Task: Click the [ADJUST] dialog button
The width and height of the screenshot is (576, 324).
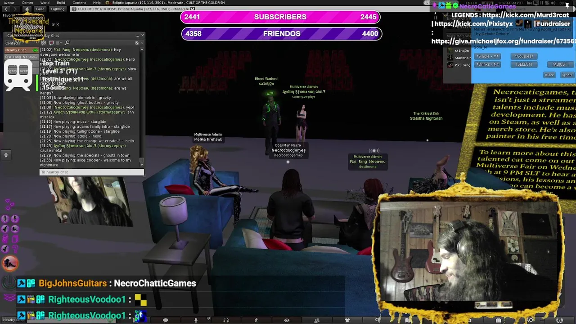Action: [x=560, y=64]
